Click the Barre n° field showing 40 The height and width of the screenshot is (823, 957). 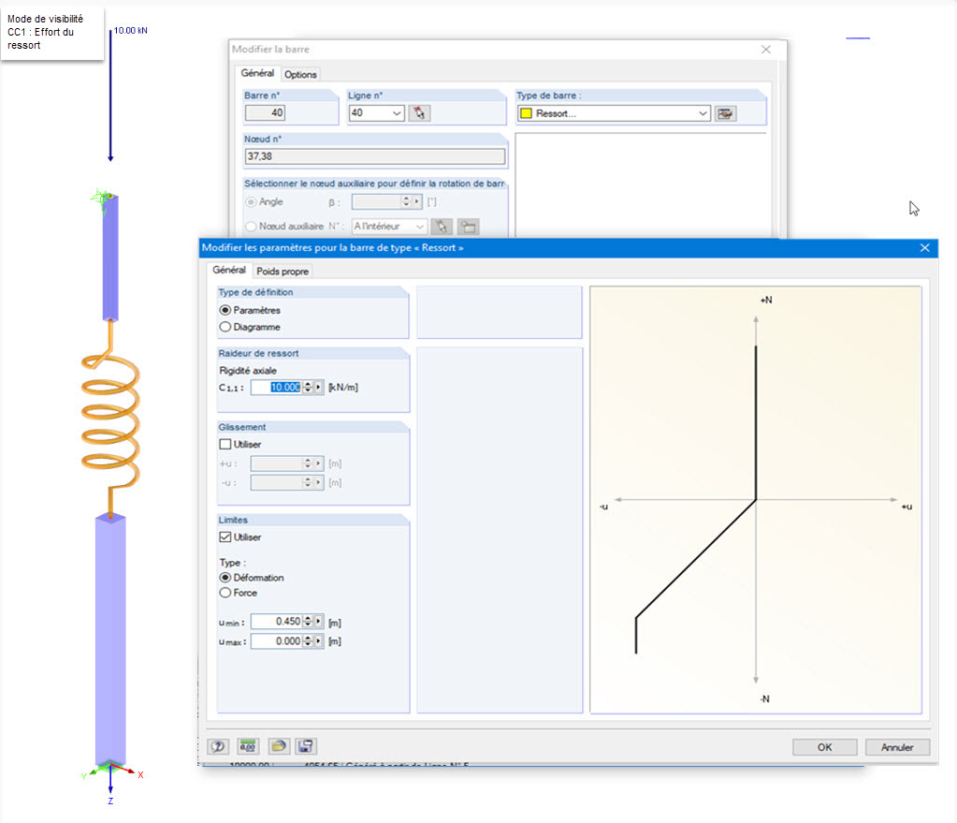265,113
